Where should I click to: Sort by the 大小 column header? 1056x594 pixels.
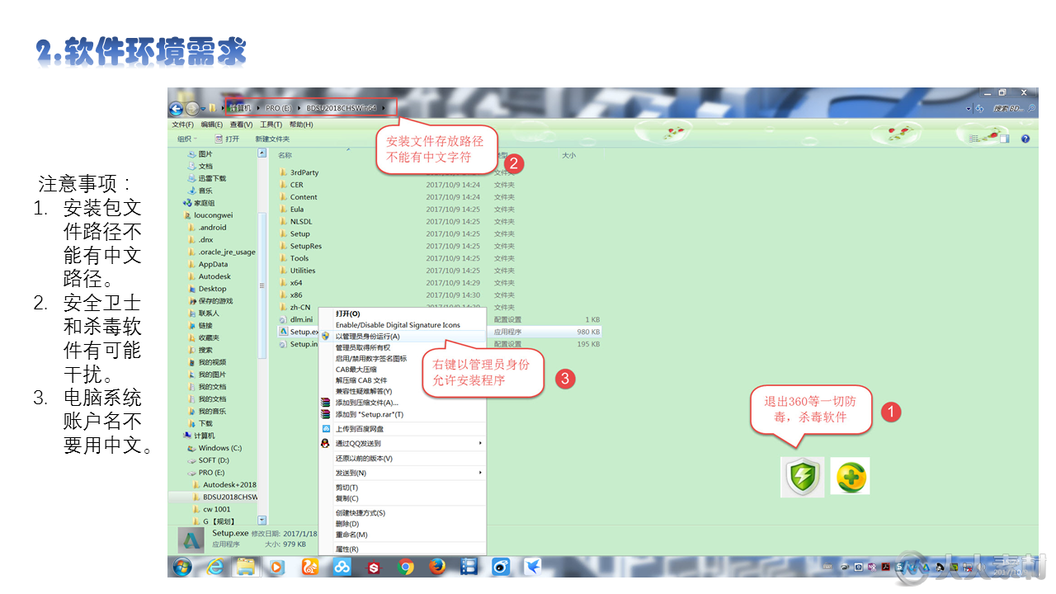coord(569,155)
